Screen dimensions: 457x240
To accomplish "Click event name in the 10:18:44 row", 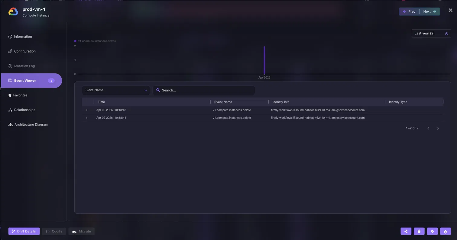I will 232,118.
